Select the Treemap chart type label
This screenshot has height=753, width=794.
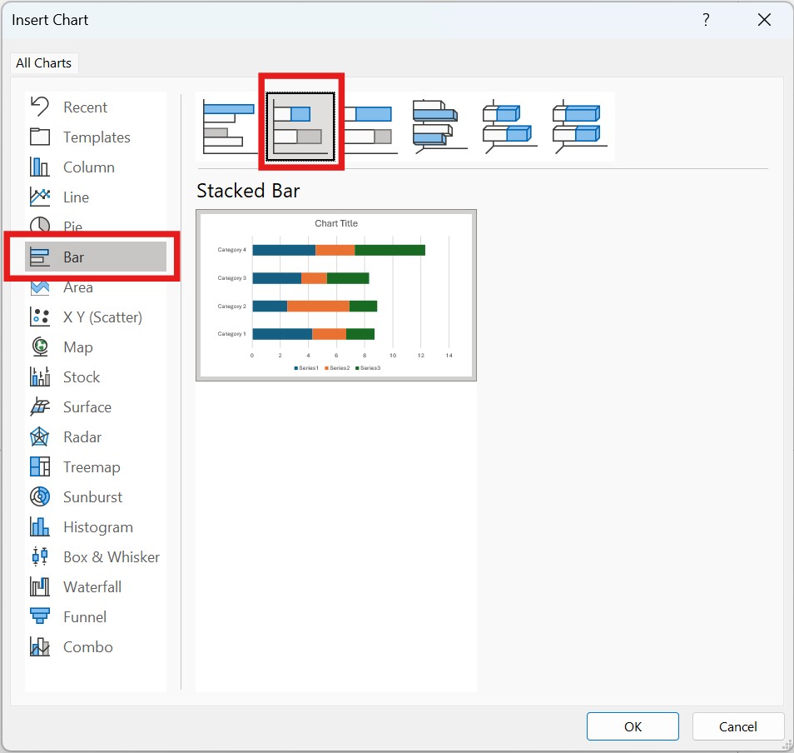point(92,466)
